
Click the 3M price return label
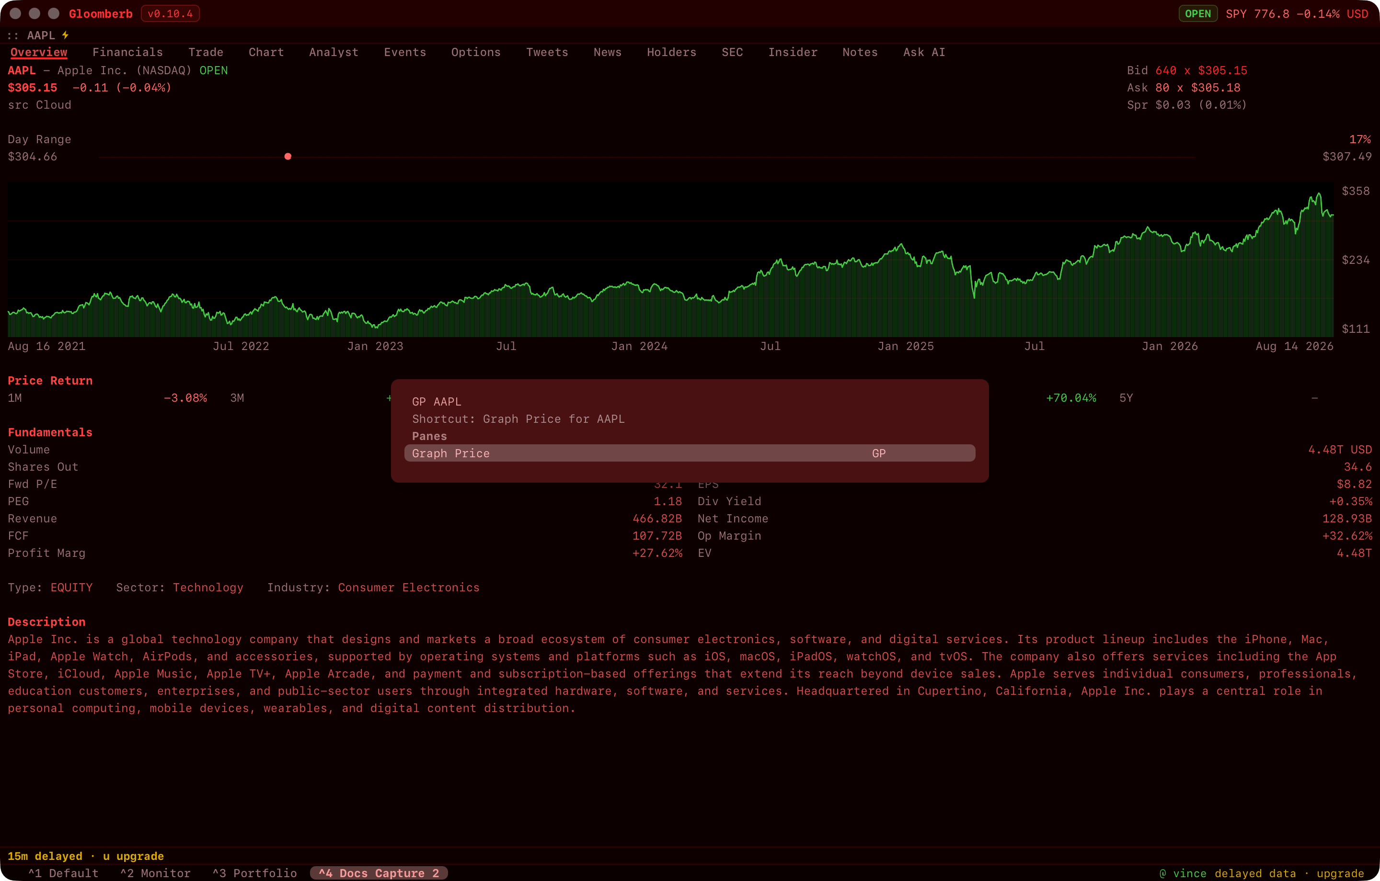click(237, 397)
